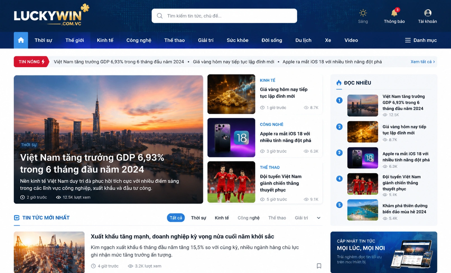
Task: Bookmark the Xuất khẩu tăng mạnh article
Action: click(x=319, y=266)
